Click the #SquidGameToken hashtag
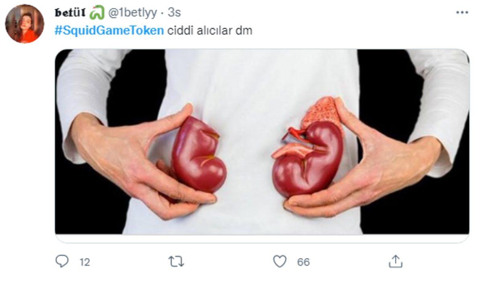The height and width of the screenshot is (283, 482). pos(109,31)
